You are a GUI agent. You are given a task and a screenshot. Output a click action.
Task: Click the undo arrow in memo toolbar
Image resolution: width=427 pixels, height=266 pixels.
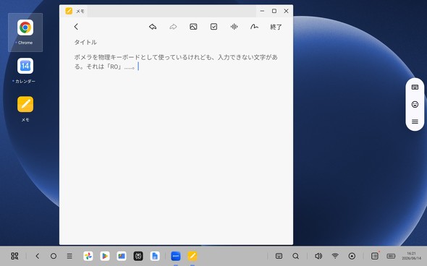153,27
